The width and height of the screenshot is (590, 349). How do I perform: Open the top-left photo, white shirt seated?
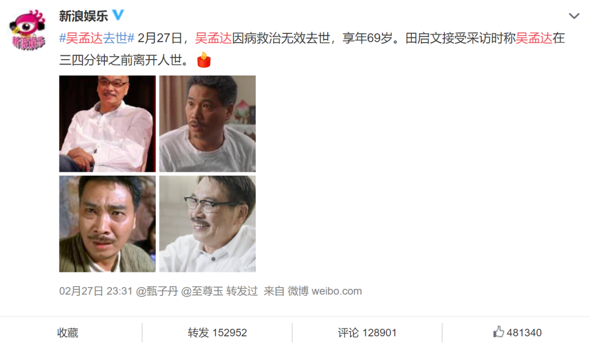click(107, 124)
